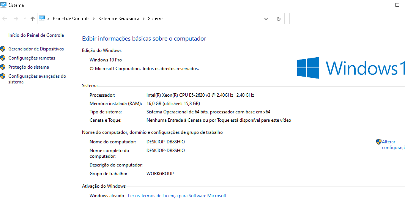Open address bar history dropdown
The image size is (405, 201).
pos(266,19)
